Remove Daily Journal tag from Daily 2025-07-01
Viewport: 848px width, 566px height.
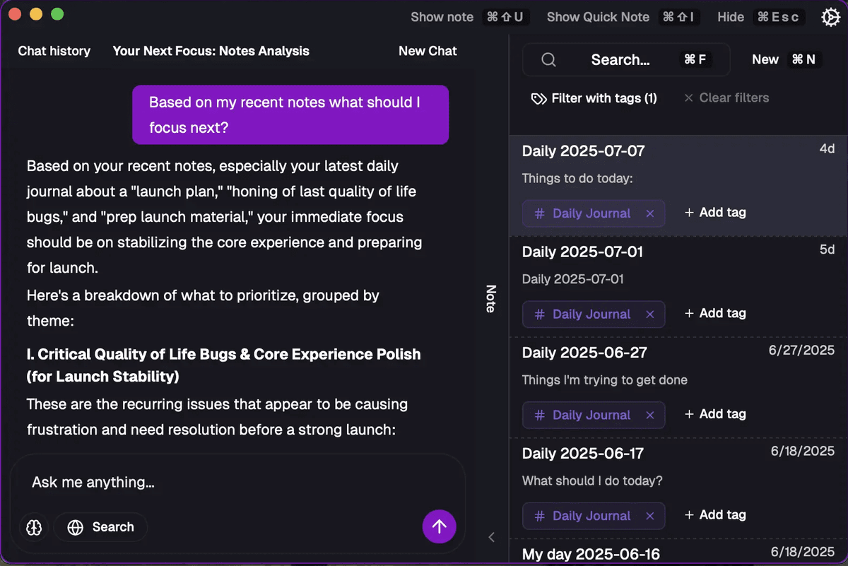tap(650, 314)
